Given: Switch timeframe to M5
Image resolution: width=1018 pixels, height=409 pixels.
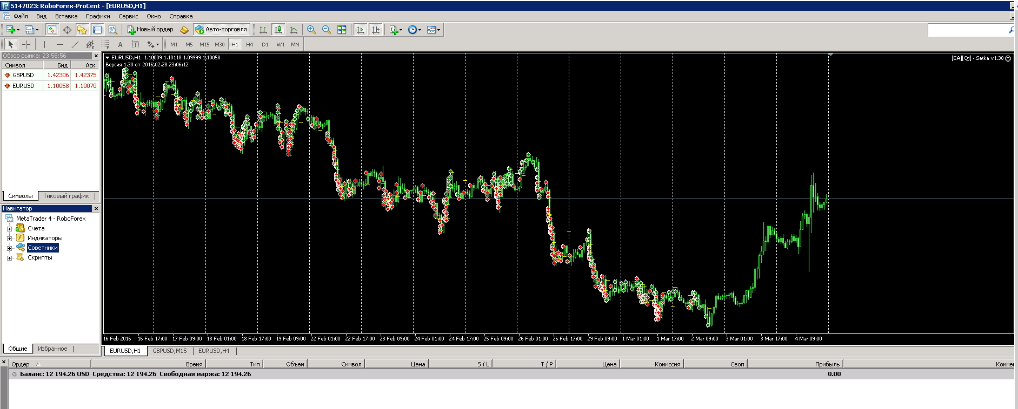Looking at the screenshot, I should pyautogui.click(x=189, y=44).
